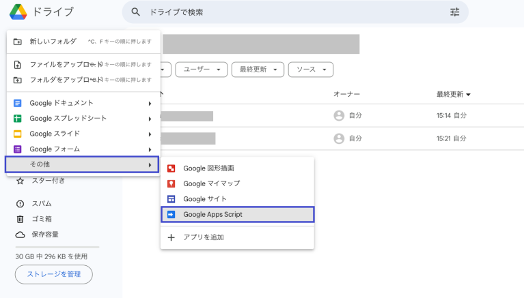
Task: Click the new folder icon
Action: pyautogui.click(x=17, y=42)
